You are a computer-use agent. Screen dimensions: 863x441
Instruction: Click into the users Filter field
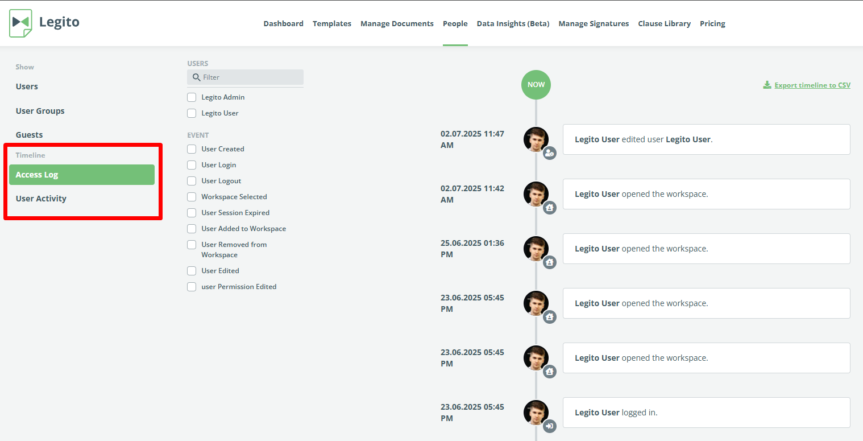245,77
